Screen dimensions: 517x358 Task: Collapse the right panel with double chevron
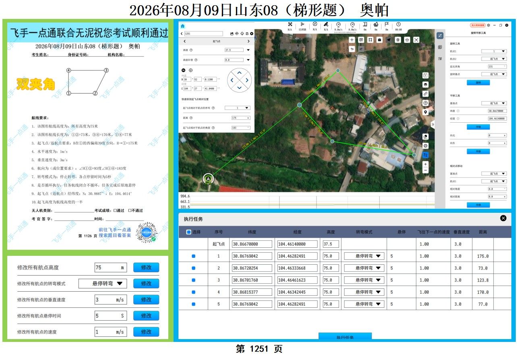433,125
